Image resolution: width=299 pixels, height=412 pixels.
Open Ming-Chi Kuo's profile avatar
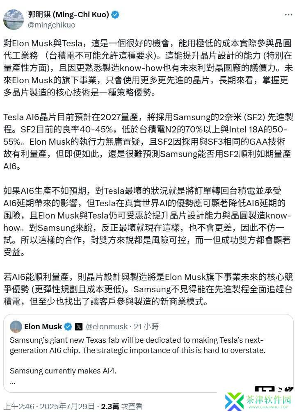point(14,20)
